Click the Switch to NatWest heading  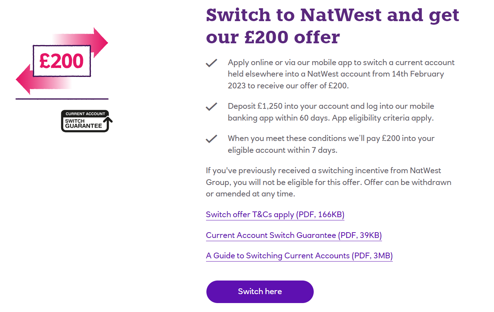tap(332, 26)
